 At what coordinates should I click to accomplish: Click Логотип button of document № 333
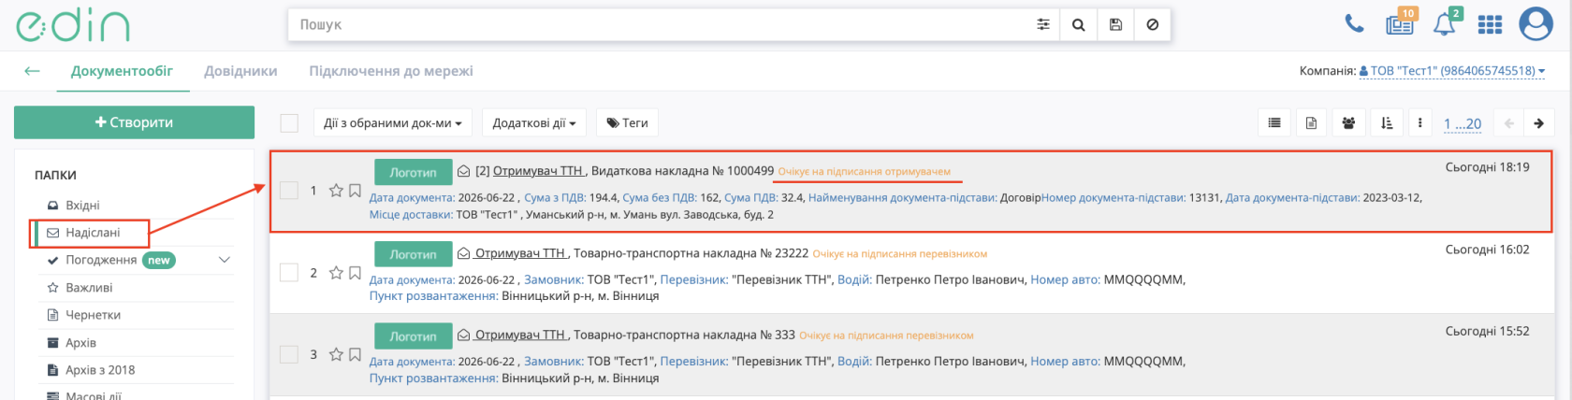coord(413,336)
